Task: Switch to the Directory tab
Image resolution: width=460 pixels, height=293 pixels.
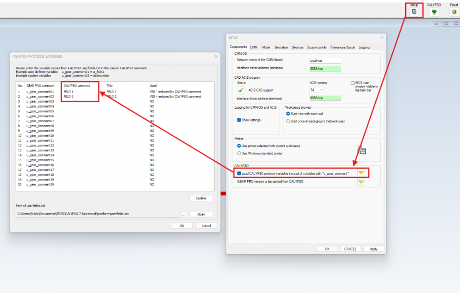Action: tap(297, 47)
